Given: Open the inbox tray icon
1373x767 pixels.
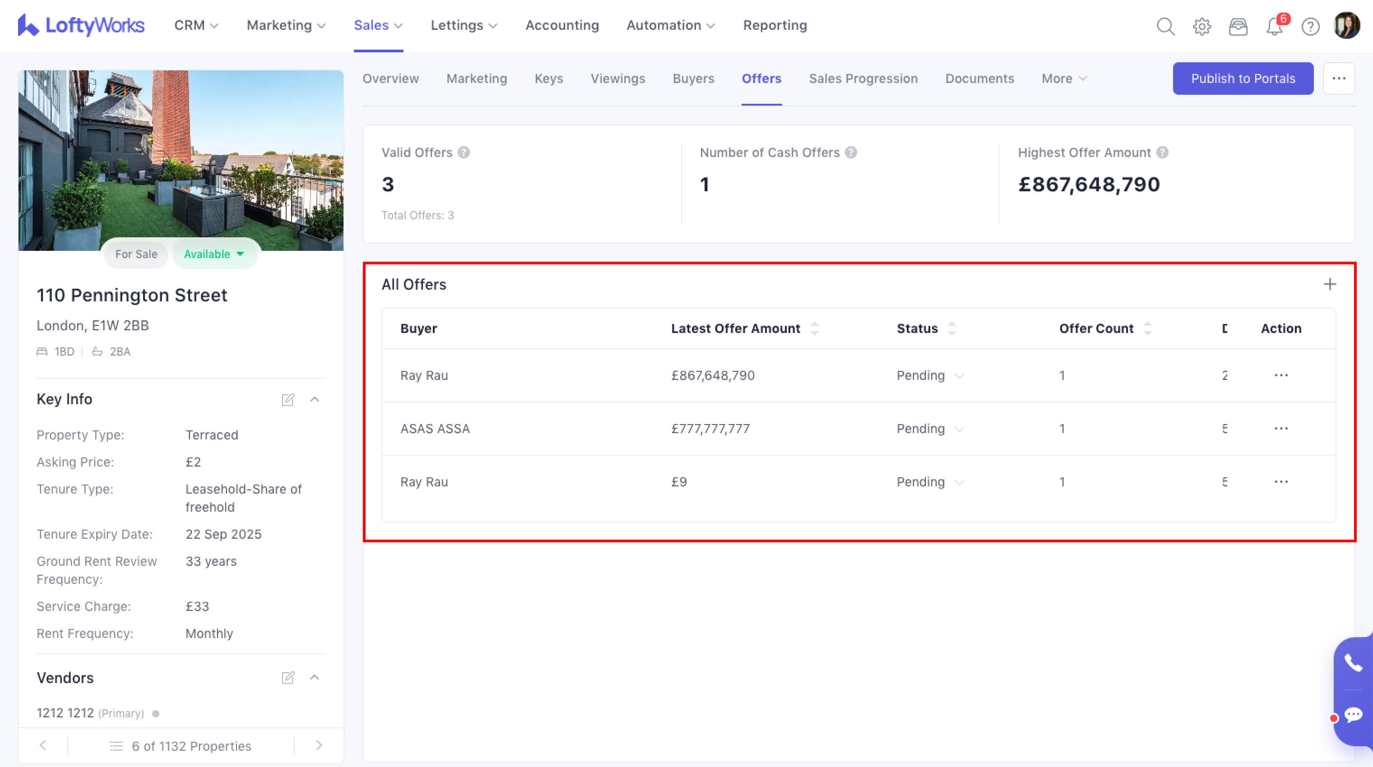Looking at the screenshot, I should [1238, 26].
